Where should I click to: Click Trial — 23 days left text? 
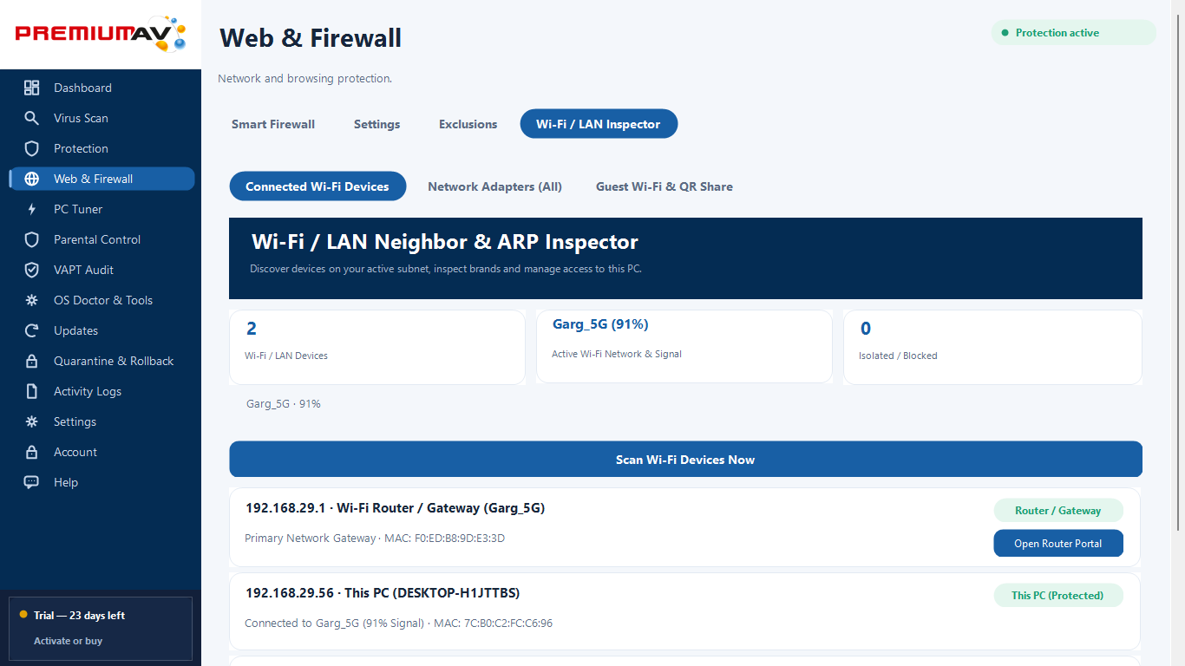point(79,616)
